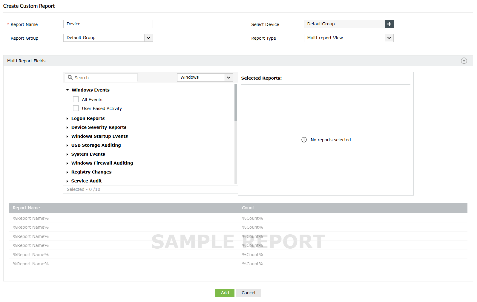
Task: Click the search magnifier icon
Action: pyautogui.click(x=70, y=78)
